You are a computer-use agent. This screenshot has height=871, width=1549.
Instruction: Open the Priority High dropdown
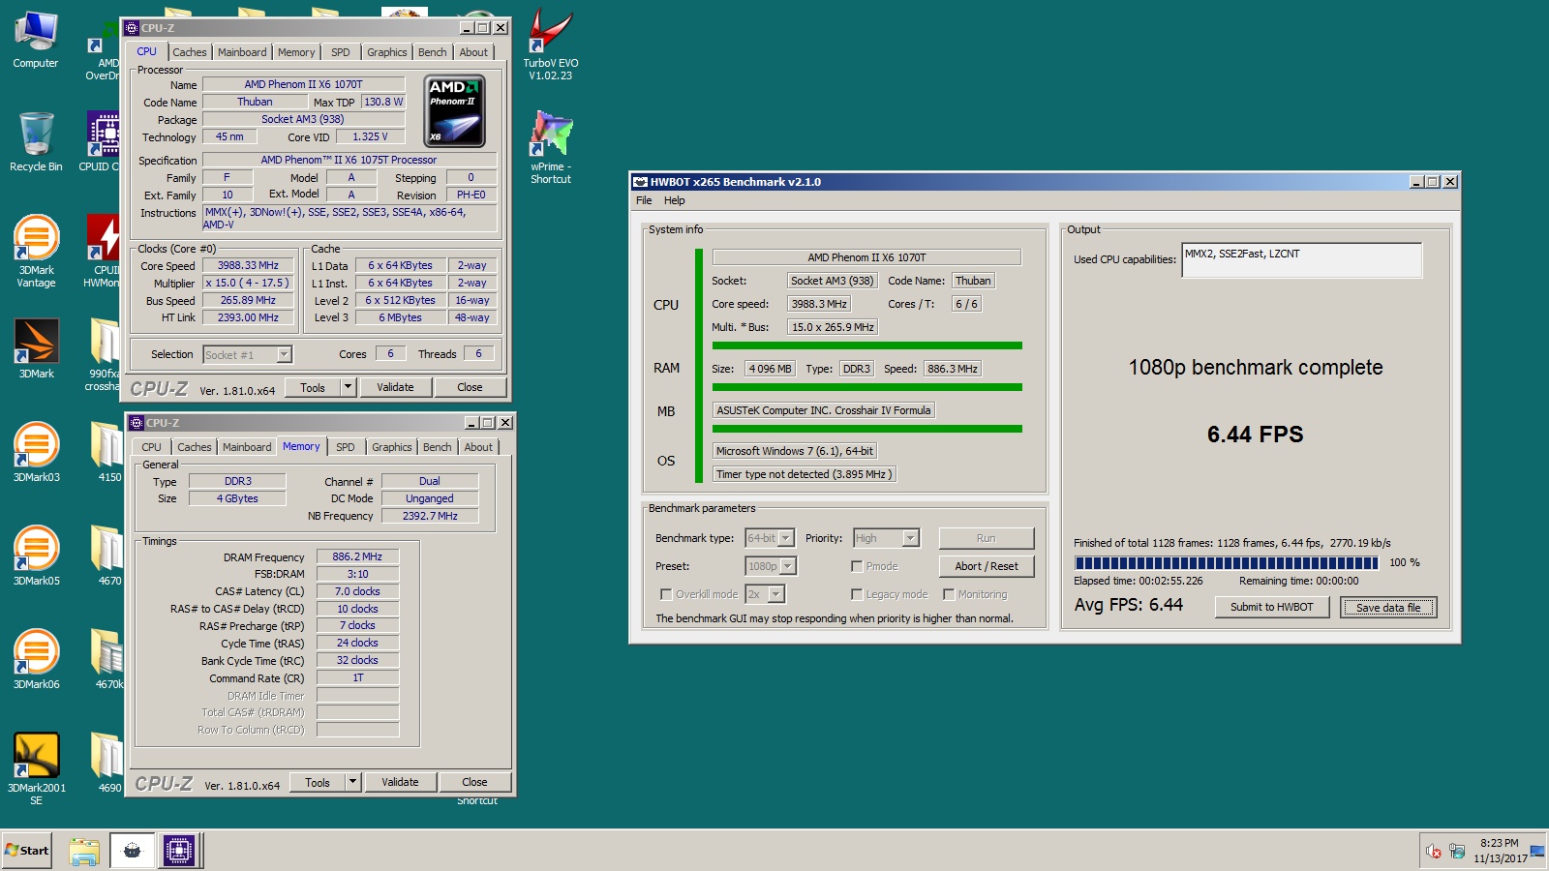pos(886,538)
